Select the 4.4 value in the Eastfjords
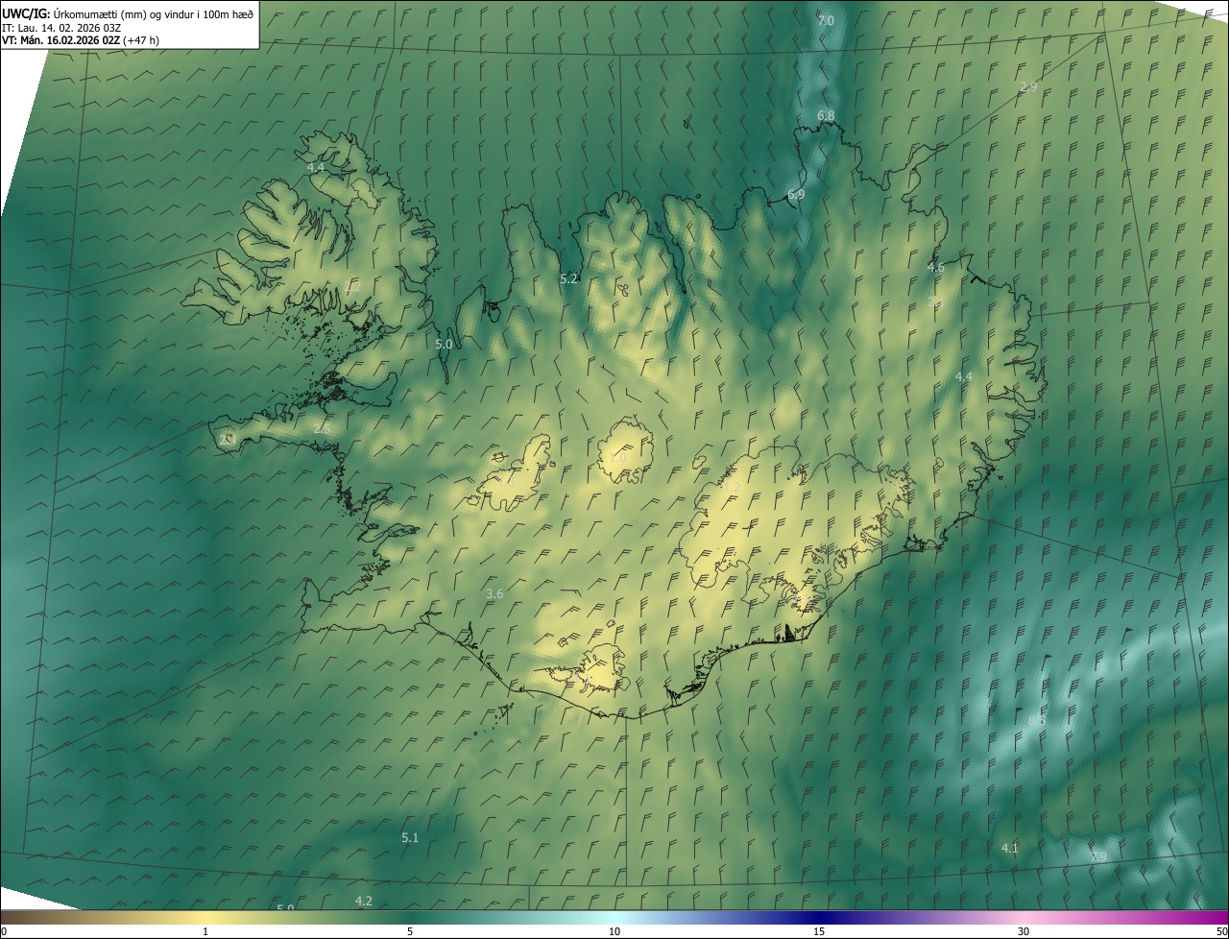Image resolution: width=1229 pixels, height=939 pixels. 963,377
